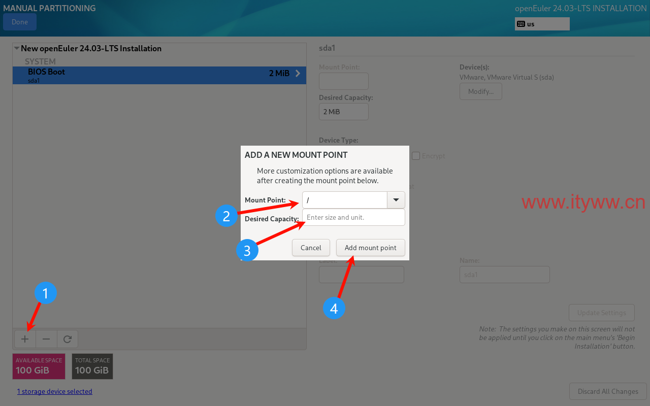Click the reload storage configuration icon
The width and height of the screenshot is (650, 406).
(68, 339)
